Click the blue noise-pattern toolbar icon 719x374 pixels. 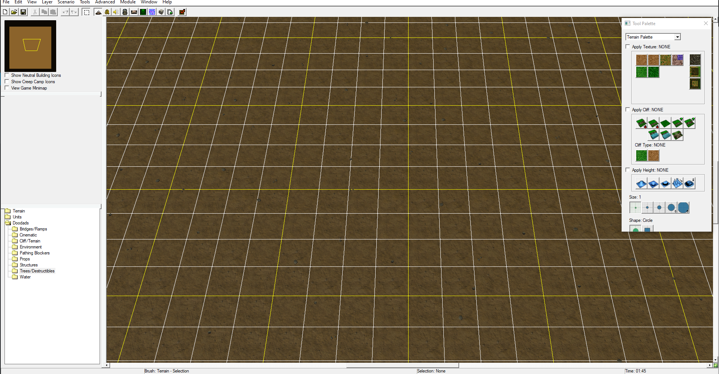(152, 12)
